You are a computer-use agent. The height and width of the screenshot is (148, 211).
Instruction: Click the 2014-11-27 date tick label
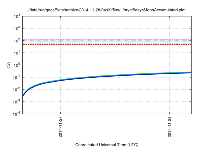[60, 127]
